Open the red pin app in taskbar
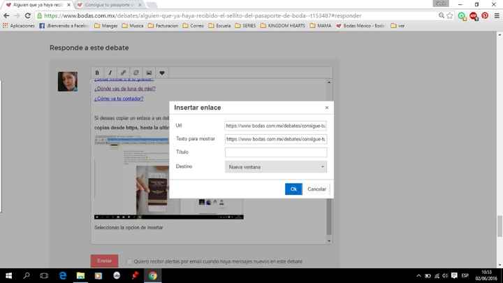Viewport: 503px width, 283px height. 135,275
